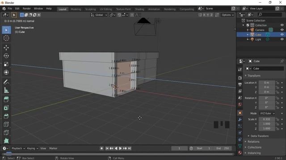Open the Render properties tab
Screen dimensions: 286x160
240,78
